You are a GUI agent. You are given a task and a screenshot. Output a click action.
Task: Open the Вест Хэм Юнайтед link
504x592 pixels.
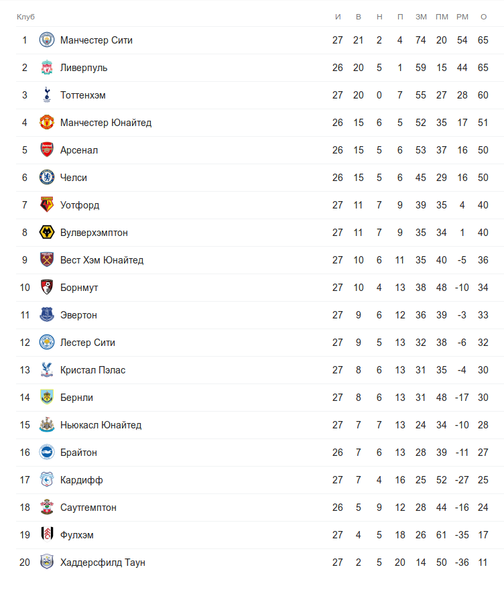coord(102,260)
